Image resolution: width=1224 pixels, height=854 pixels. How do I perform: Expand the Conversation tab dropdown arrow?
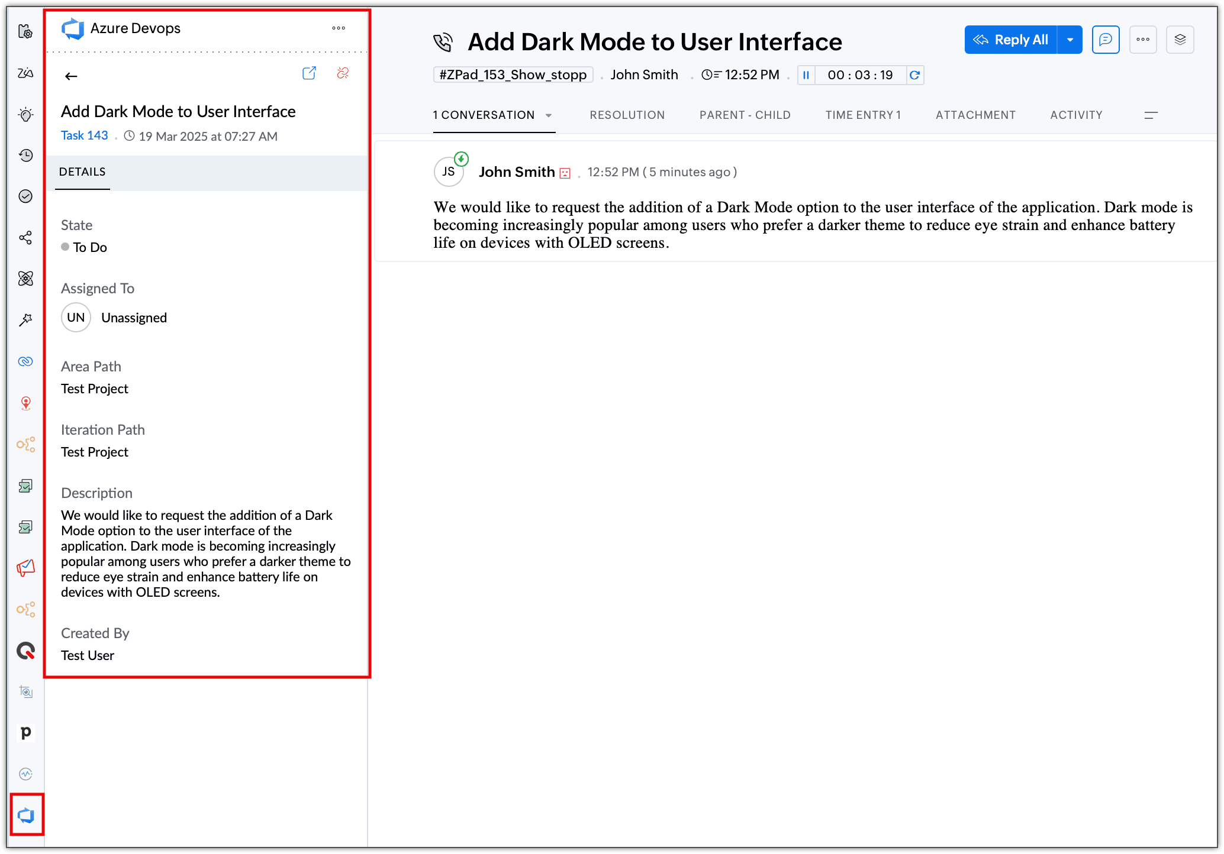click(549, 115)
